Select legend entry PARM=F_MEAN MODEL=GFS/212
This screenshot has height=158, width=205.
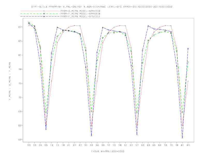click(x=80, y=17)
